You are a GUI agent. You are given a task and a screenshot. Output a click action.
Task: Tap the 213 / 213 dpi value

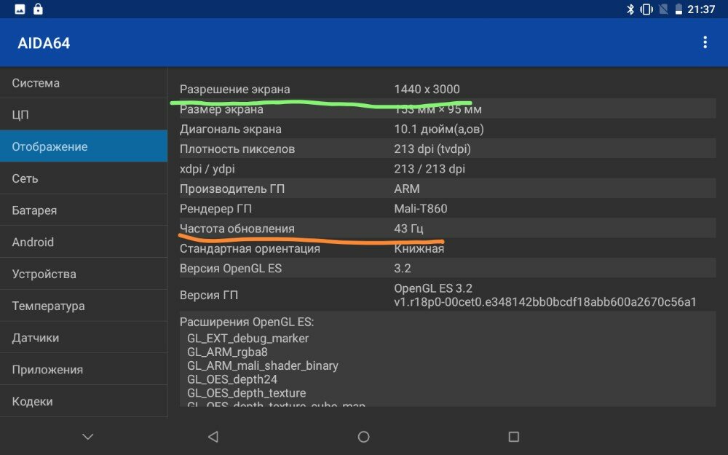(430, 169)
